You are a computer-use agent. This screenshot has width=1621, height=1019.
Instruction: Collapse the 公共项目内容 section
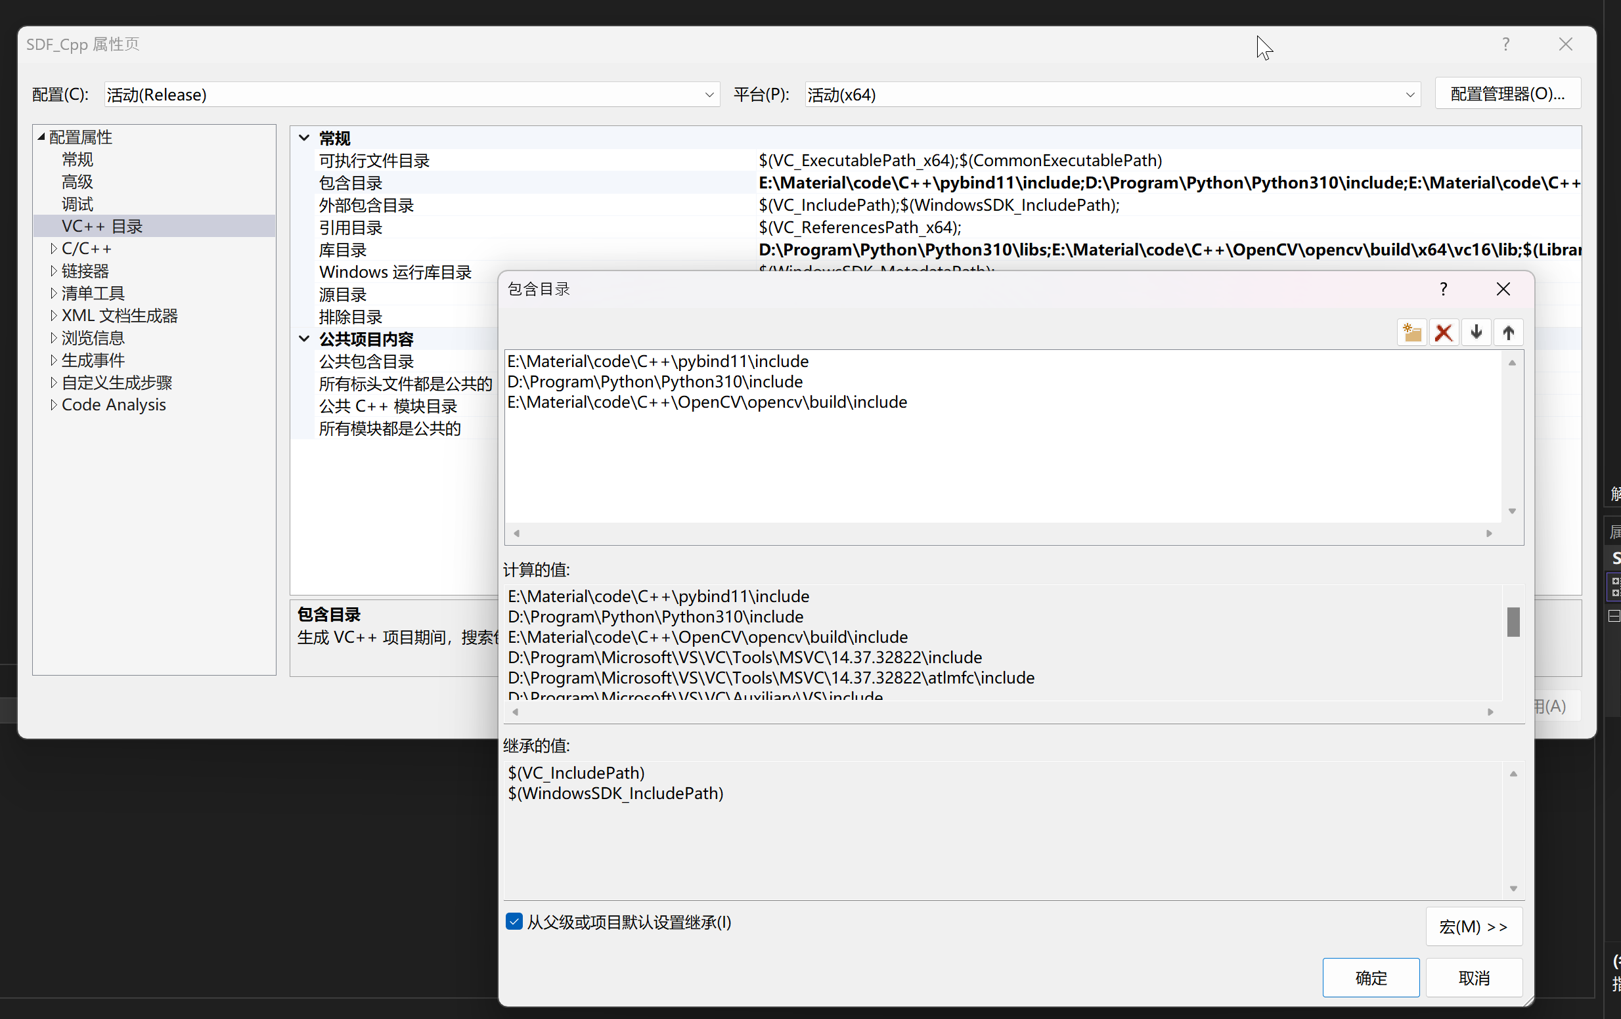pos(304,339)
